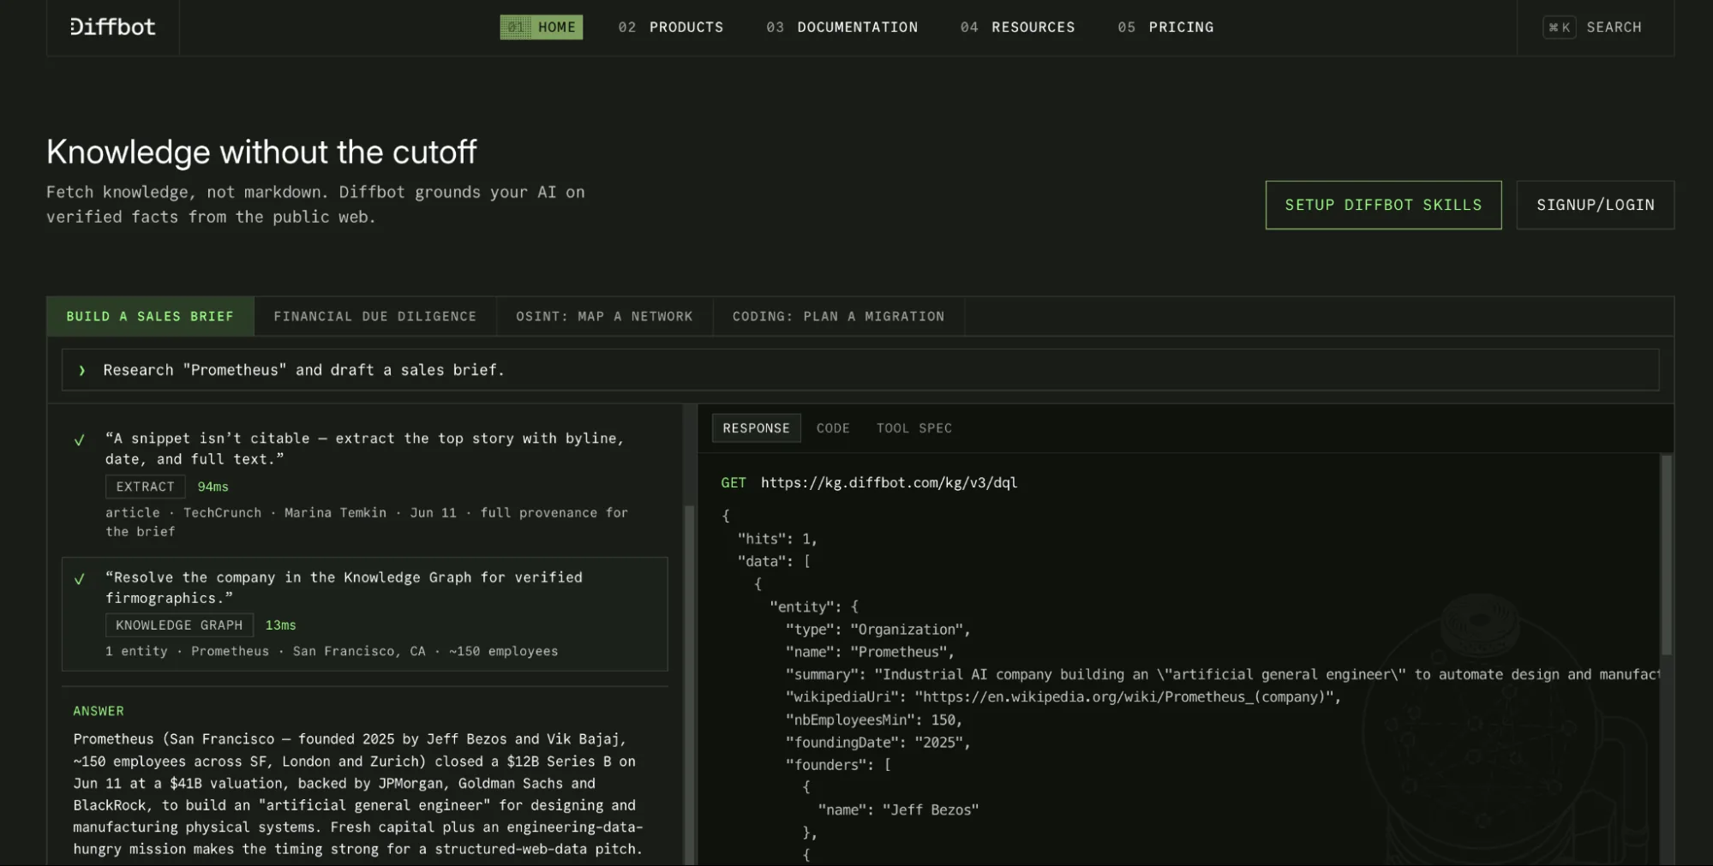Screen dimensions: 1713x866
Task: Select the "Resolve the company in the Knowledge Graph" step
Action: click(365, 613)
